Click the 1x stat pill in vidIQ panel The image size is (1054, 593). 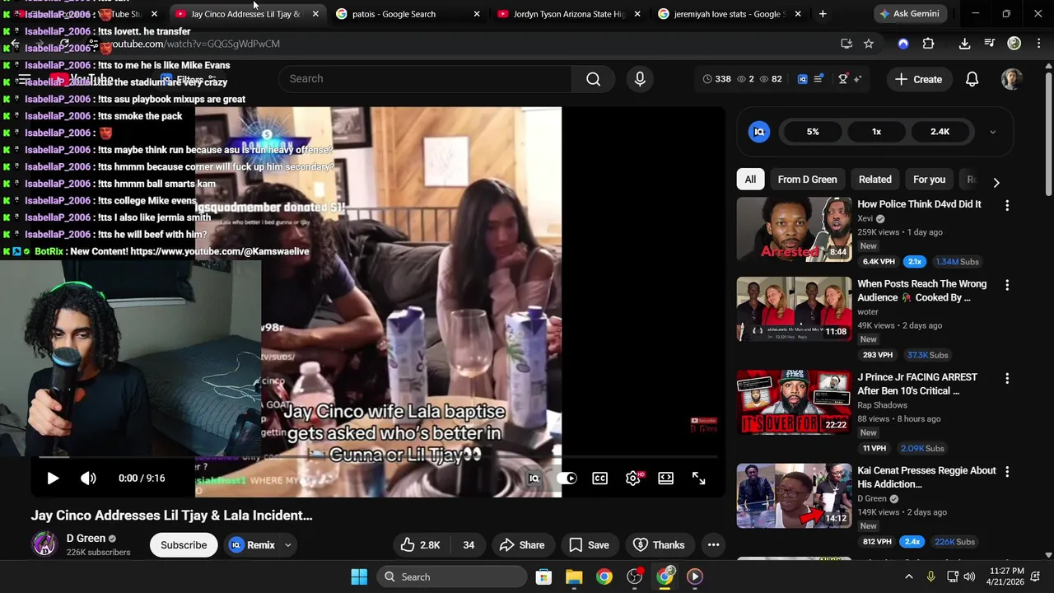click(876, 132)
